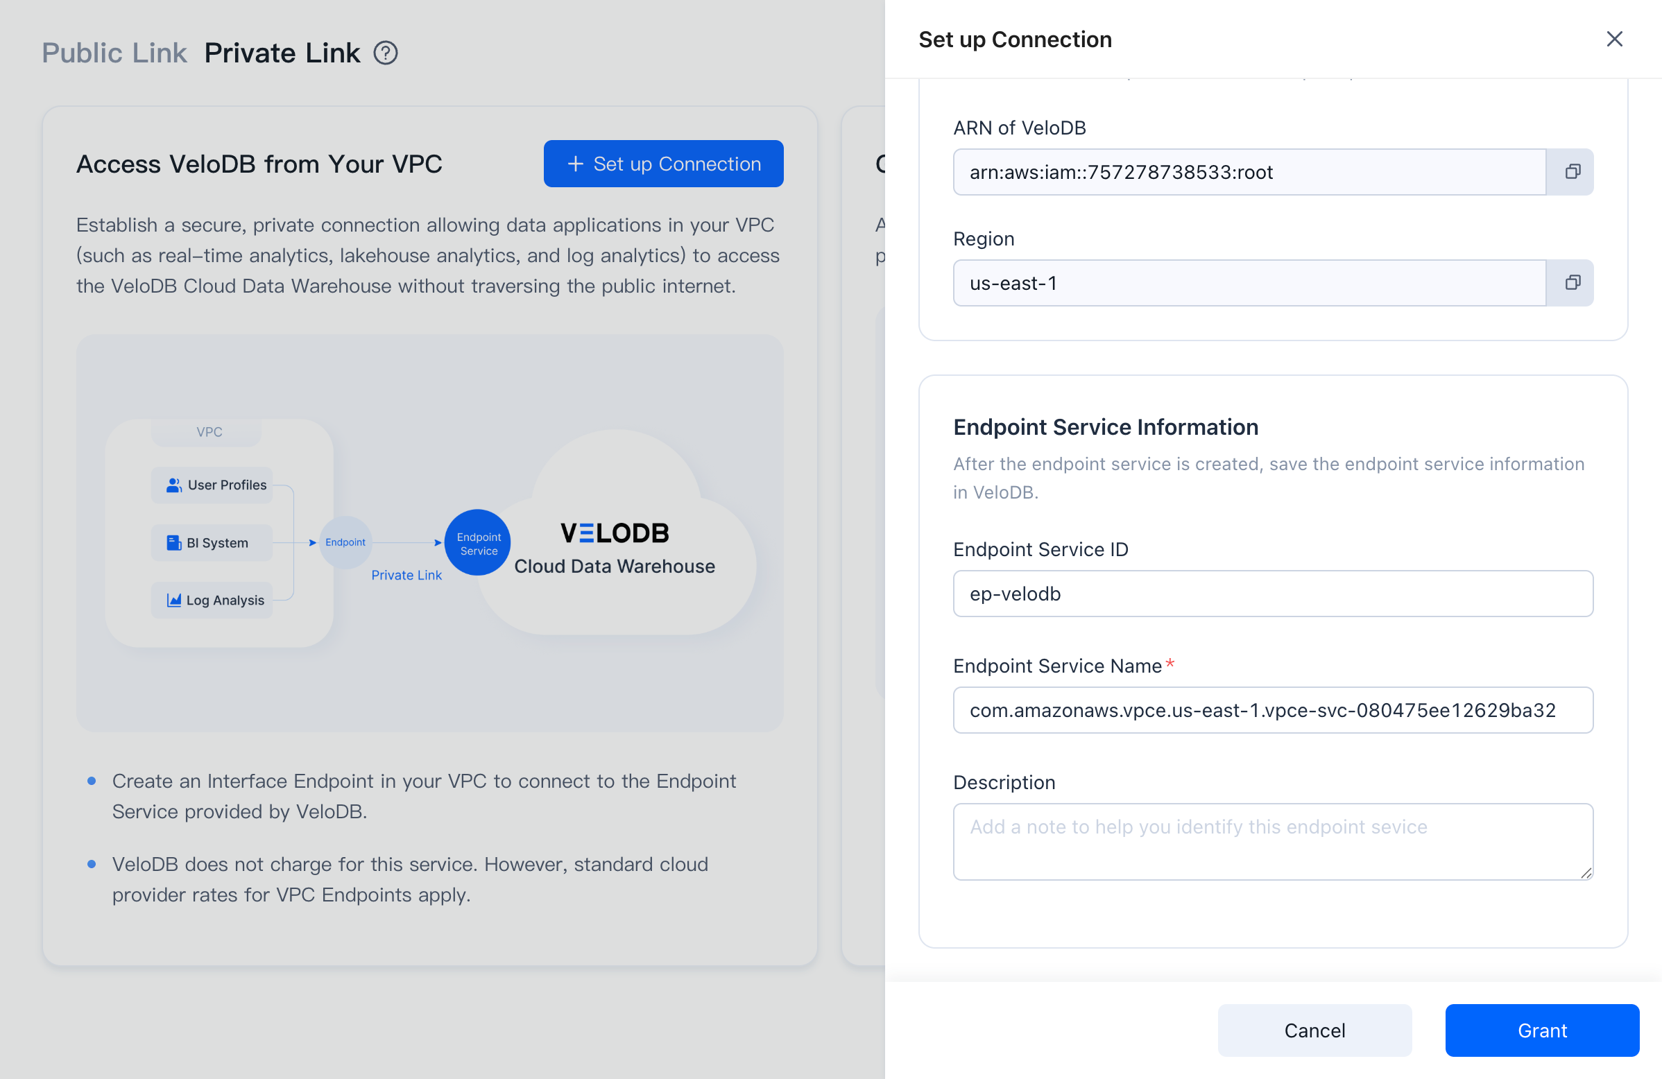1662x1079 pixels.
Task: Click the VELODB Cloud Data Warehouse logo
Action: 614,533
